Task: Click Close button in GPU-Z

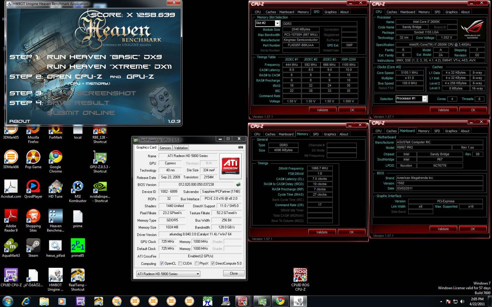Action: 234,273
